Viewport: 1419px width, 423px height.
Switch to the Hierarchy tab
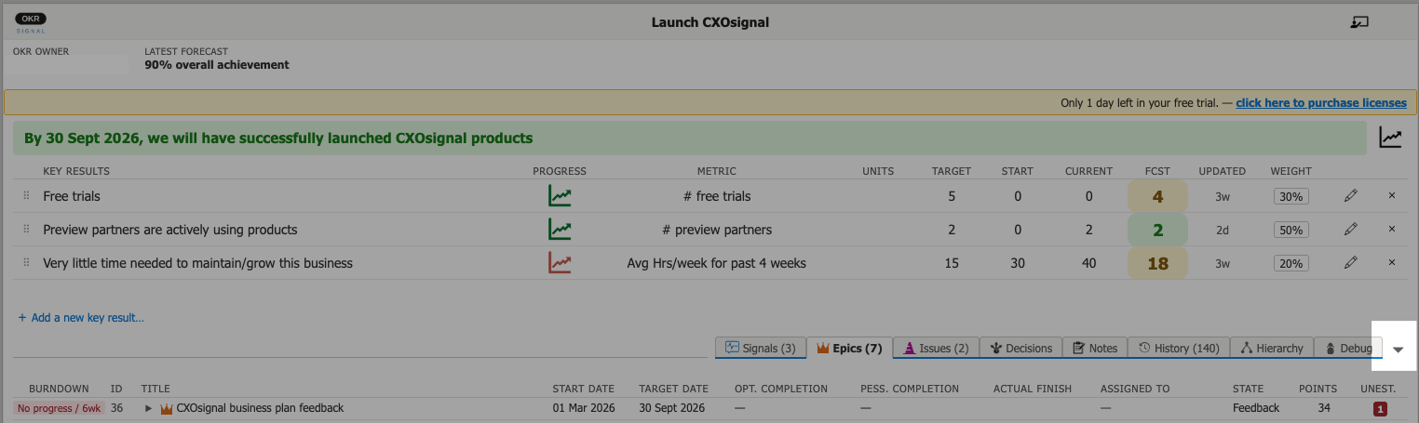[x=1272, y=348]
